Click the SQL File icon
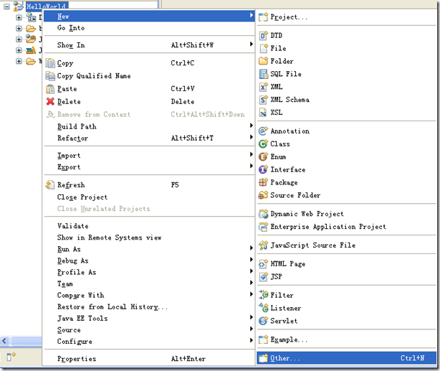The image size is (440, 371). [263, 74]
